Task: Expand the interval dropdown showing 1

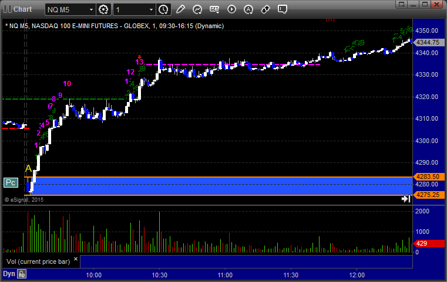Action: coord(152,9)
